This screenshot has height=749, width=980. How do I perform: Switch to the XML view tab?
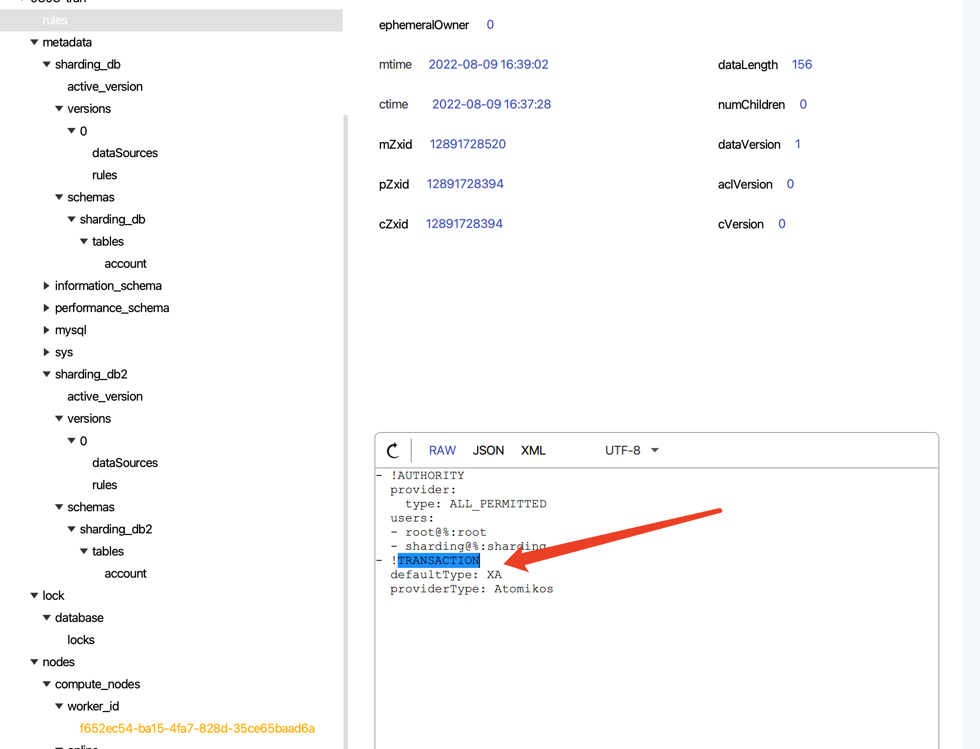point(533,450)
